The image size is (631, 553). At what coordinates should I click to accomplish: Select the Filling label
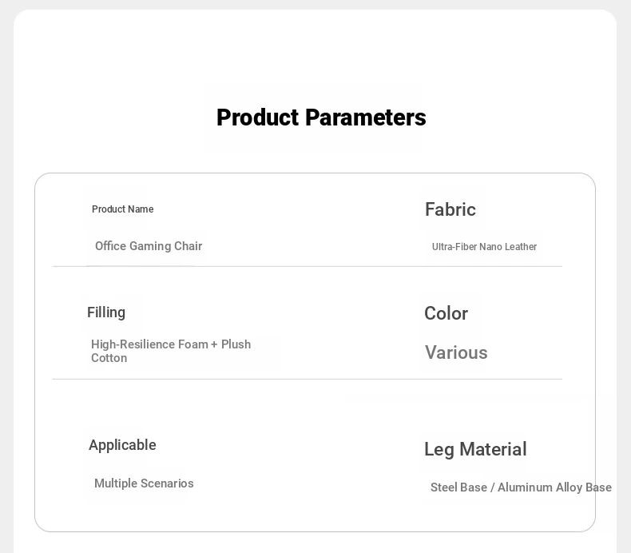click(x=106, y=312)
